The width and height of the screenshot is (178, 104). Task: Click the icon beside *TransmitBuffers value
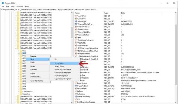pos(76,54)
